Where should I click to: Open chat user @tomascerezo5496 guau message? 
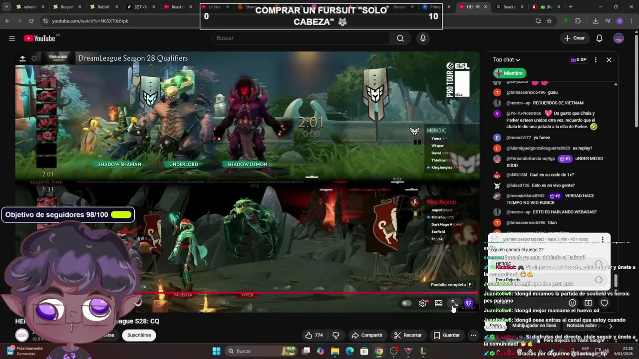pos(532,92)
